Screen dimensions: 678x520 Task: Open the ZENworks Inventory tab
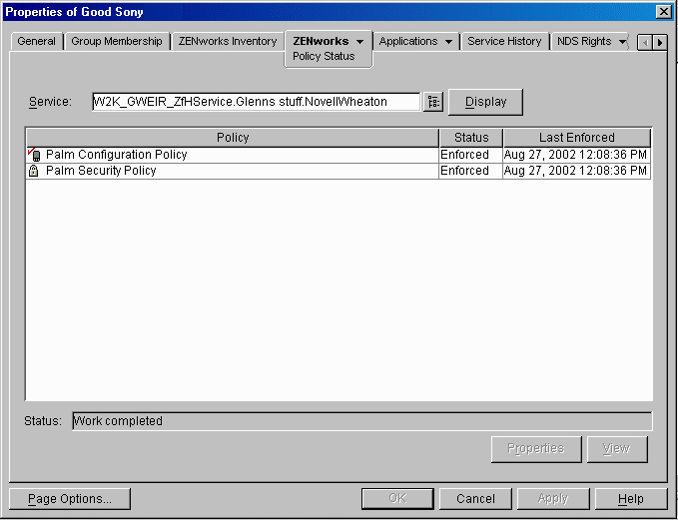coord(228,41)
